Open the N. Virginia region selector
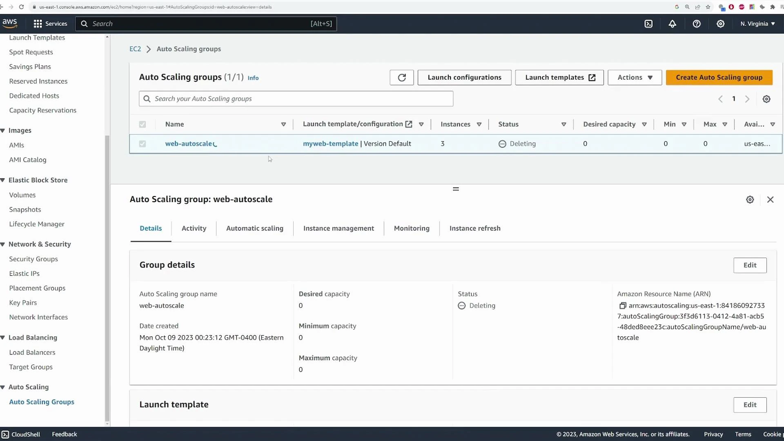Screen dimensions: 784x441 click(x=757, y=23)
